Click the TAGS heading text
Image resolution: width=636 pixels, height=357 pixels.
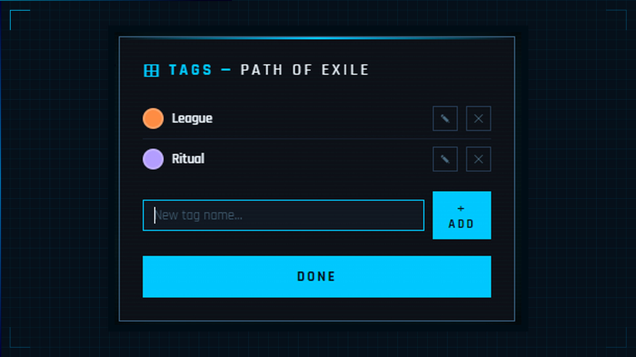tap(190, 70)
